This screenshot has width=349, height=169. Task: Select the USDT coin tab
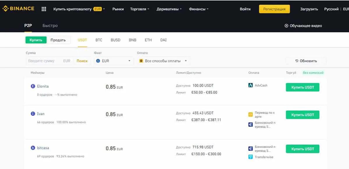pos(82,40)
